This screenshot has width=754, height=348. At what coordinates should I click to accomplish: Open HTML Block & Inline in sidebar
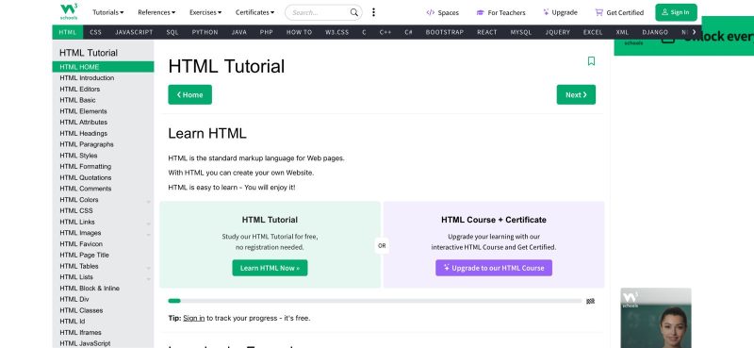[103, 289]
